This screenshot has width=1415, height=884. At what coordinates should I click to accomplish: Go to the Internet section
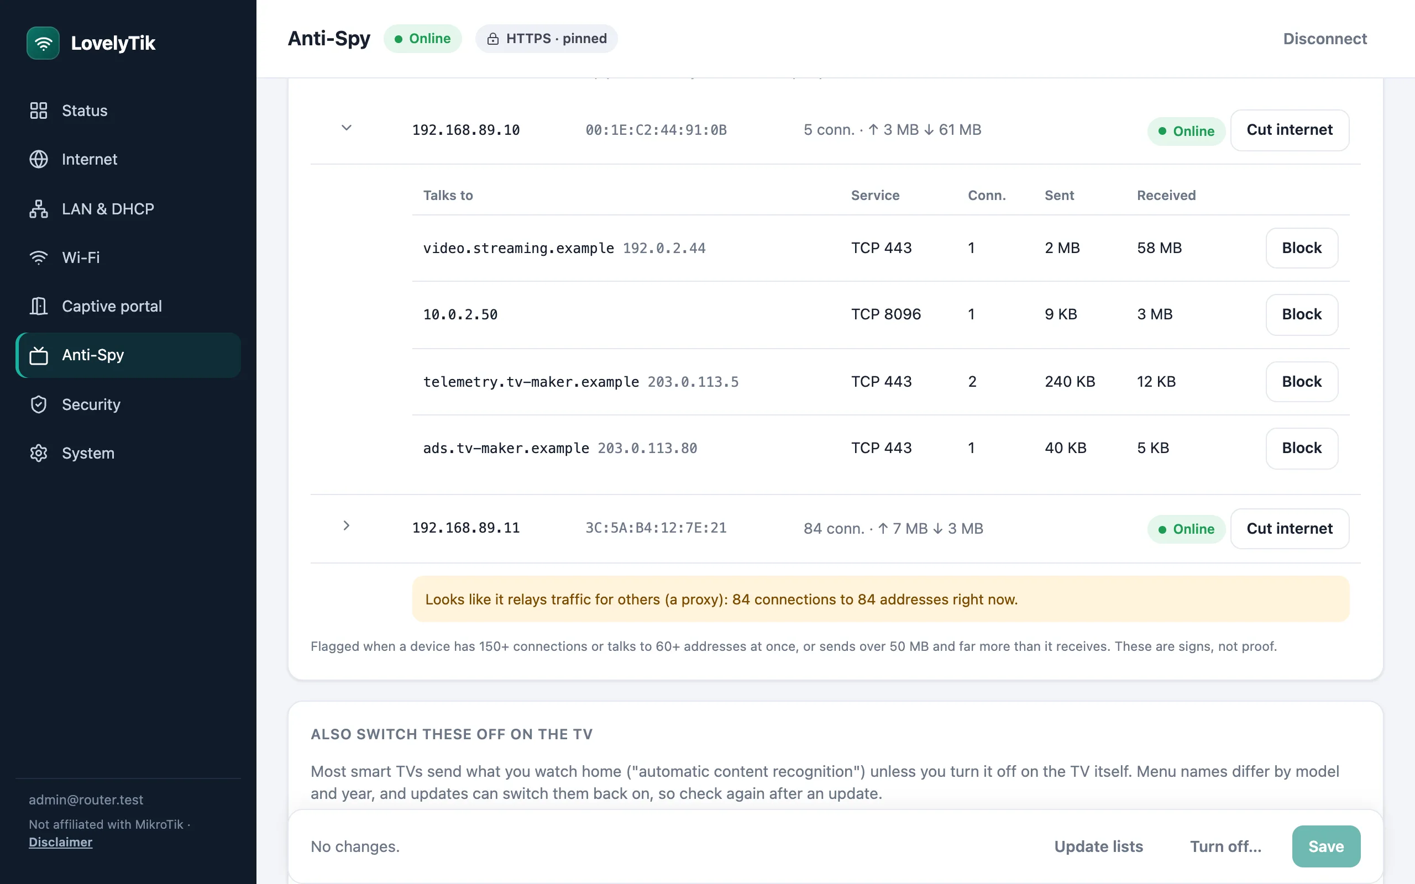coord(128,159)
